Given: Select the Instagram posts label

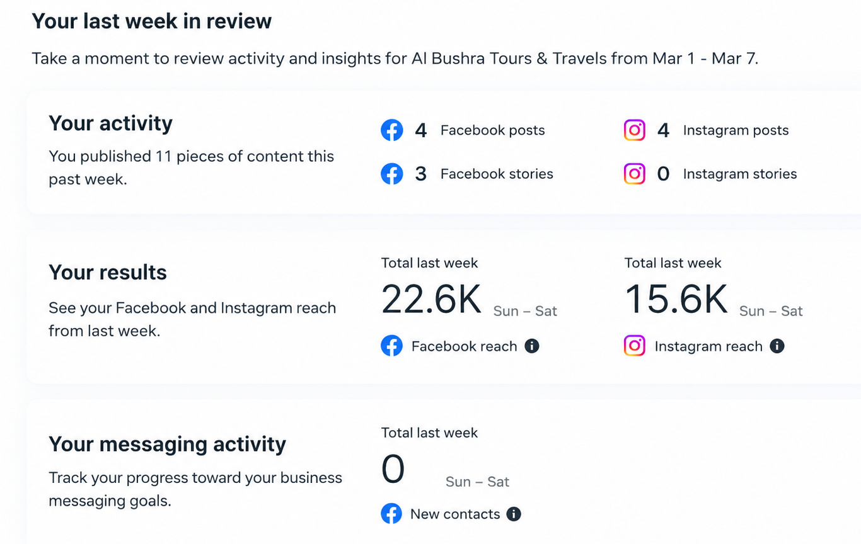Looking at the screenshot, I should 736,130.
